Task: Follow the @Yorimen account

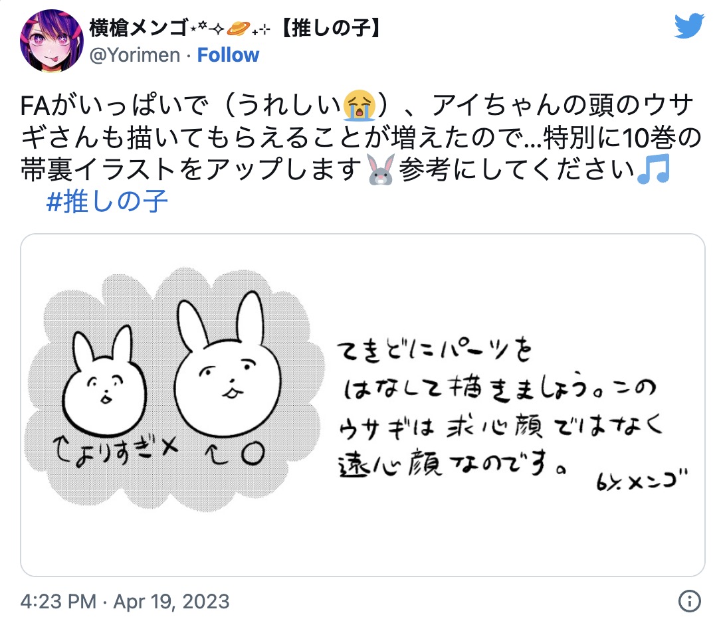Action: coord(228,55)
